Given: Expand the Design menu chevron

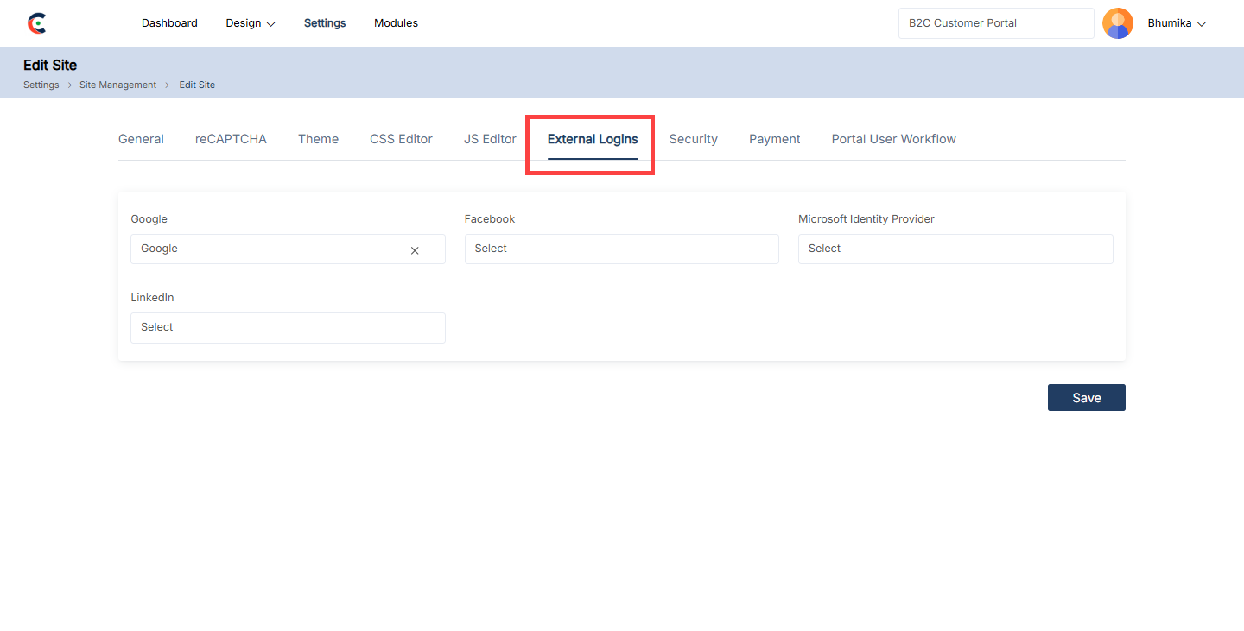Looking at the screenshot, I should (x=270, y=24).
